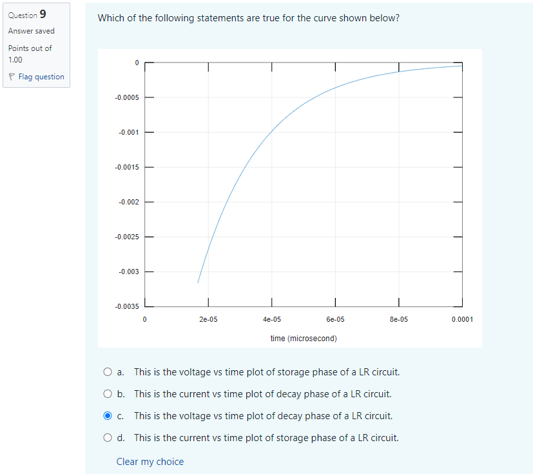The image size is (533, 474).
Task: Click the 4e-05 tick on the x-axis
Action: (x=271, y=319)
